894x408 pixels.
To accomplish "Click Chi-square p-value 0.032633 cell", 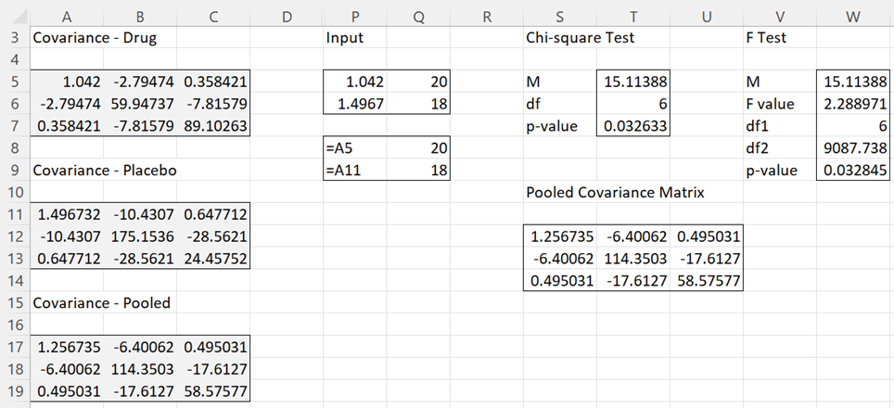I will pos(632,126).
